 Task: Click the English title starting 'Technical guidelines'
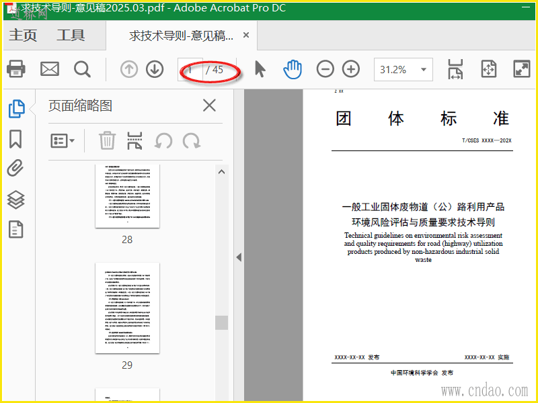click(424, 247)
